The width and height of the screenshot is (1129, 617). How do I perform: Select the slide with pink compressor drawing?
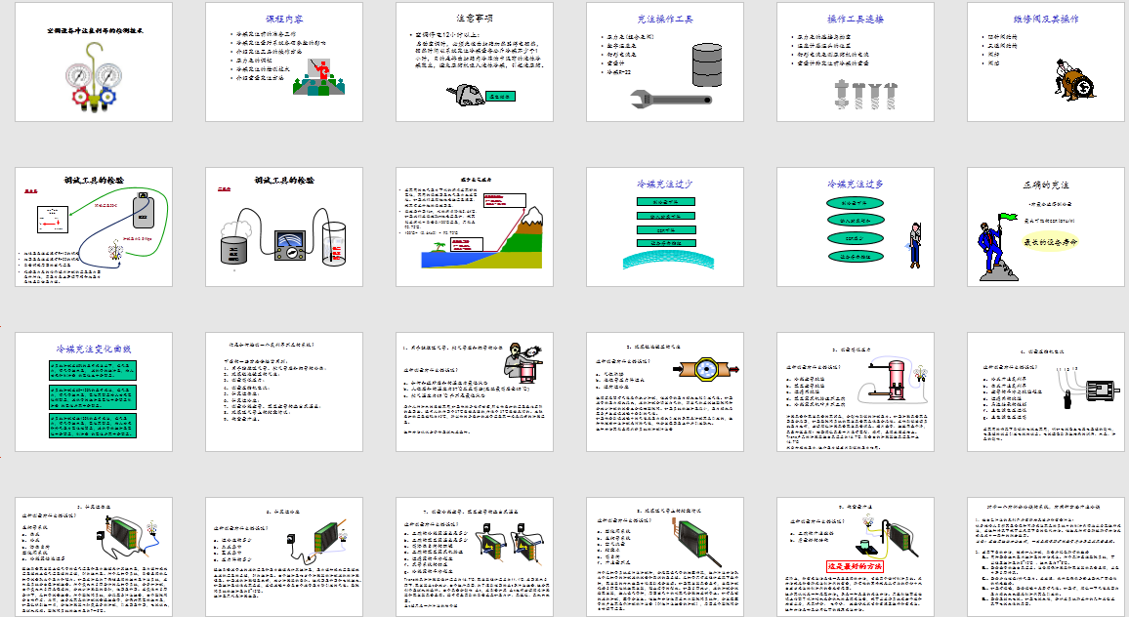coord(856,391)
